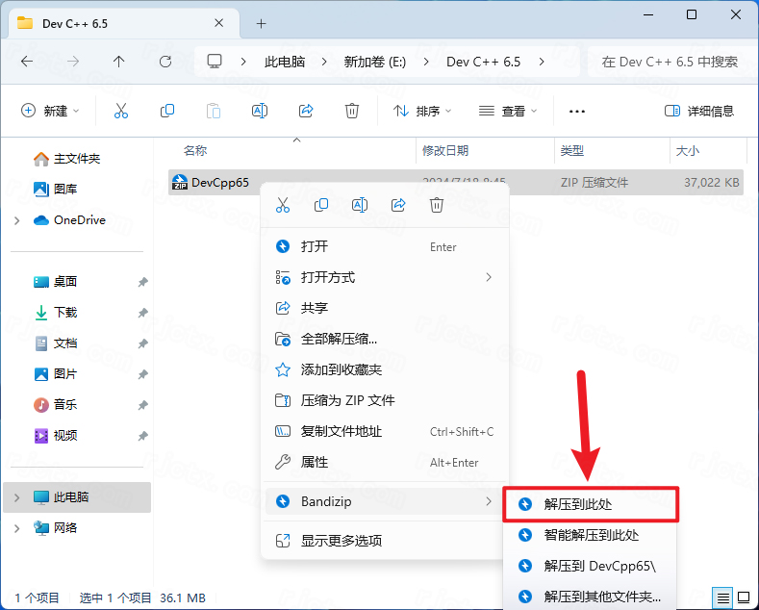This screenshot has width=759, height=610.
Task: Click the PC monitor icon in the address bar
Action: [x=215, y=62]
